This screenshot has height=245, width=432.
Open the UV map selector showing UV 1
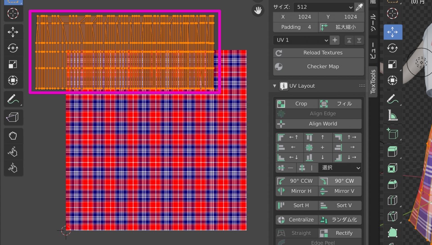coord(301,40)
